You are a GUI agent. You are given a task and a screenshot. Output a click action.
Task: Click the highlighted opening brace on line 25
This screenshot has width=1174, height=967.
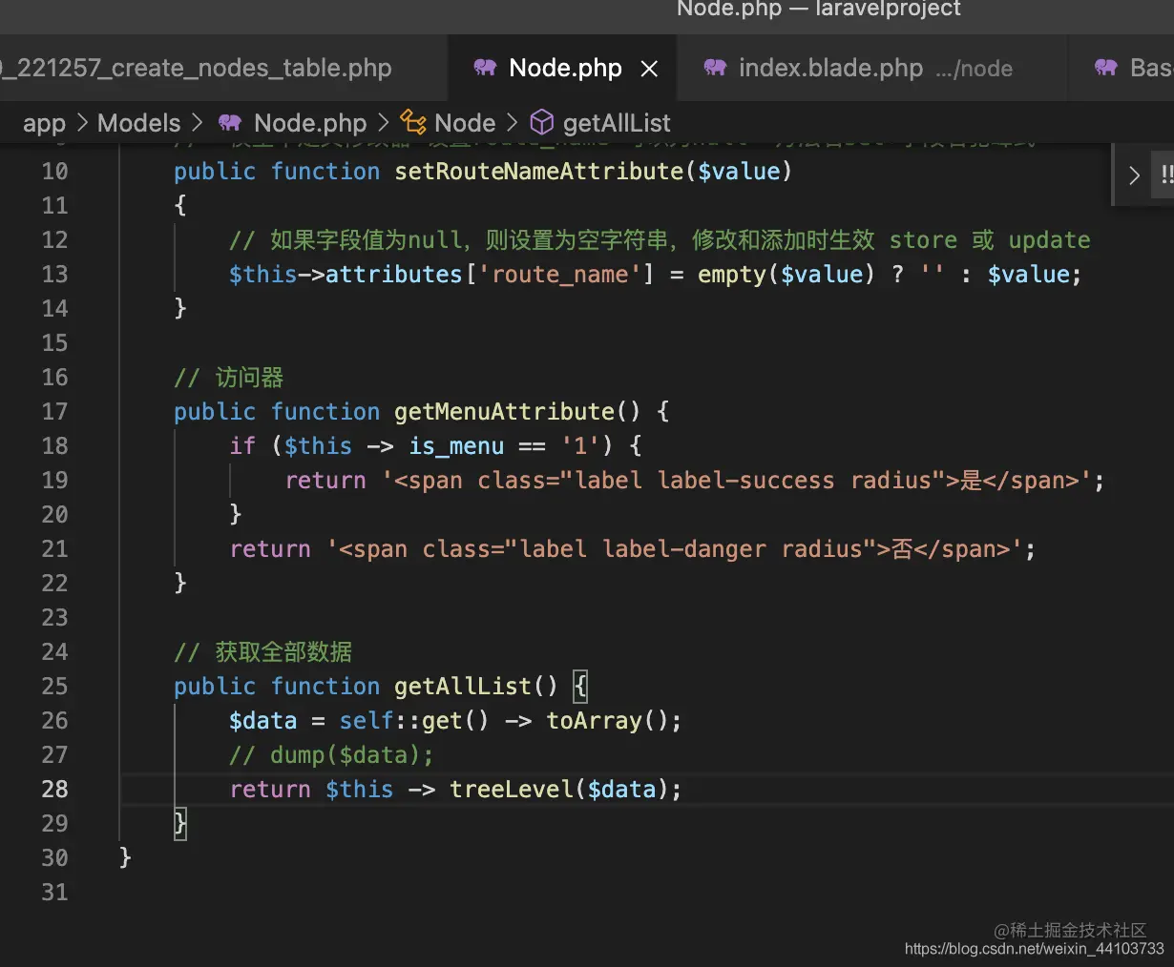pyautogui.click(x=580, y=686)
